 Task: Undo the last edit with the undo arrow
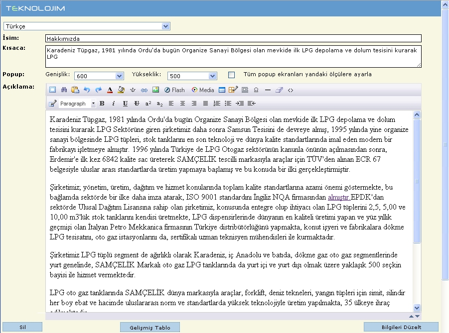(87, 90)
